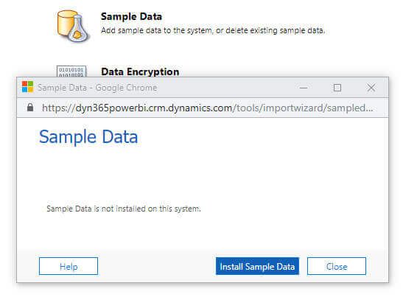Open Help for sample data

[69, 266]
